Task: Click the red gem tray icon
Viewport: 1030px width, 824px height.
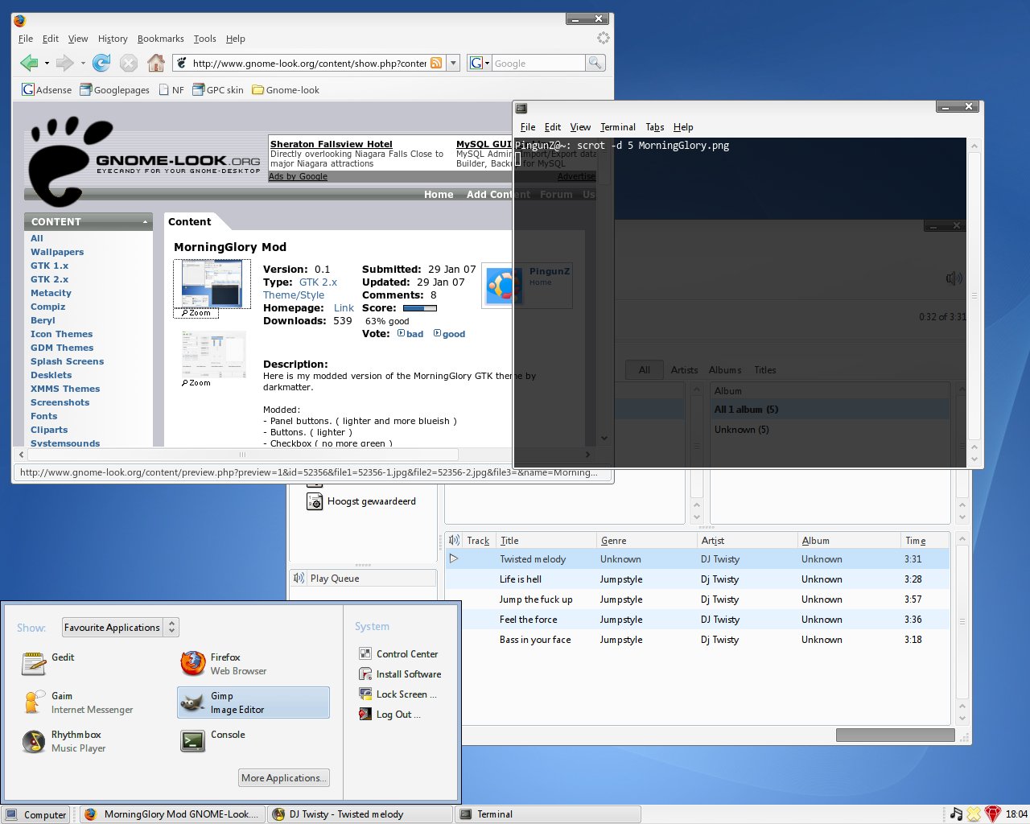Action: pyautogui.click(x=992, y=814)
